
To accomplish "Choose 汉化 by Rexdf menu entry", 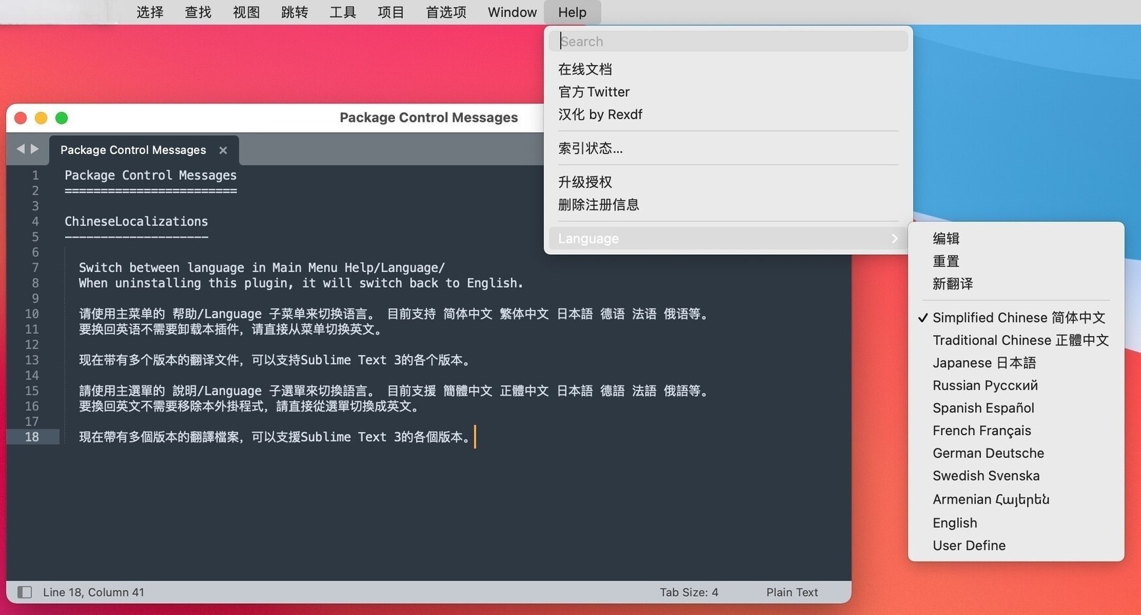I will tap(728, 114).
